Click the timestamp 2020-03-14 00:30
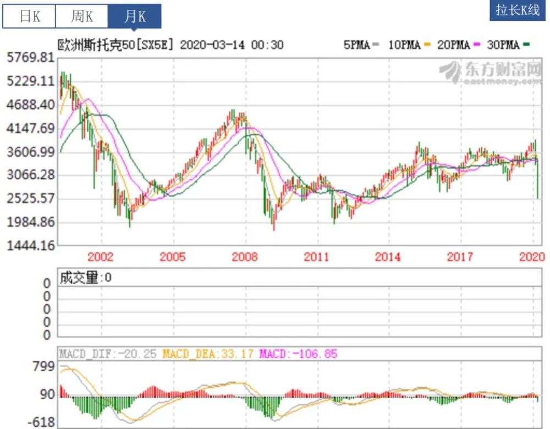550x429 pixels. tap(232, 45)
